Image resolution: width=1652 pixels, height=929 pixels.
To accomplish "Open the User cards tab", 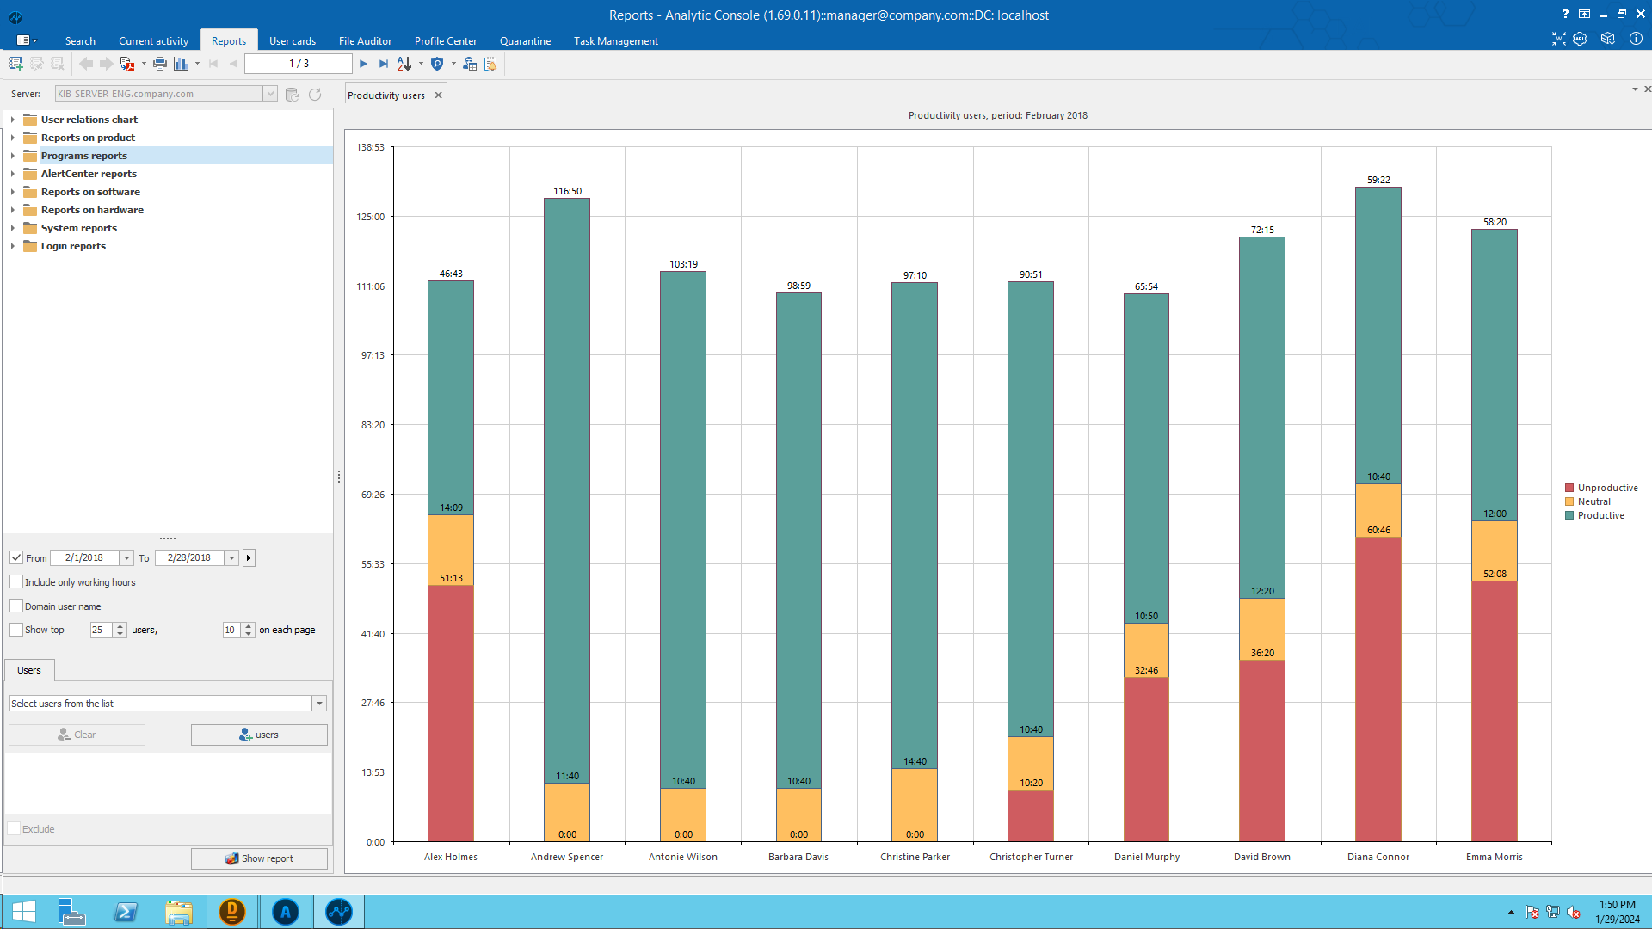I will click(292, 41).
